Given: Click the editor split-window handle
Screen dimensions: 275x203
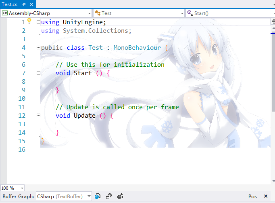Looking at the screenshot, I should (x=273, y=22).
